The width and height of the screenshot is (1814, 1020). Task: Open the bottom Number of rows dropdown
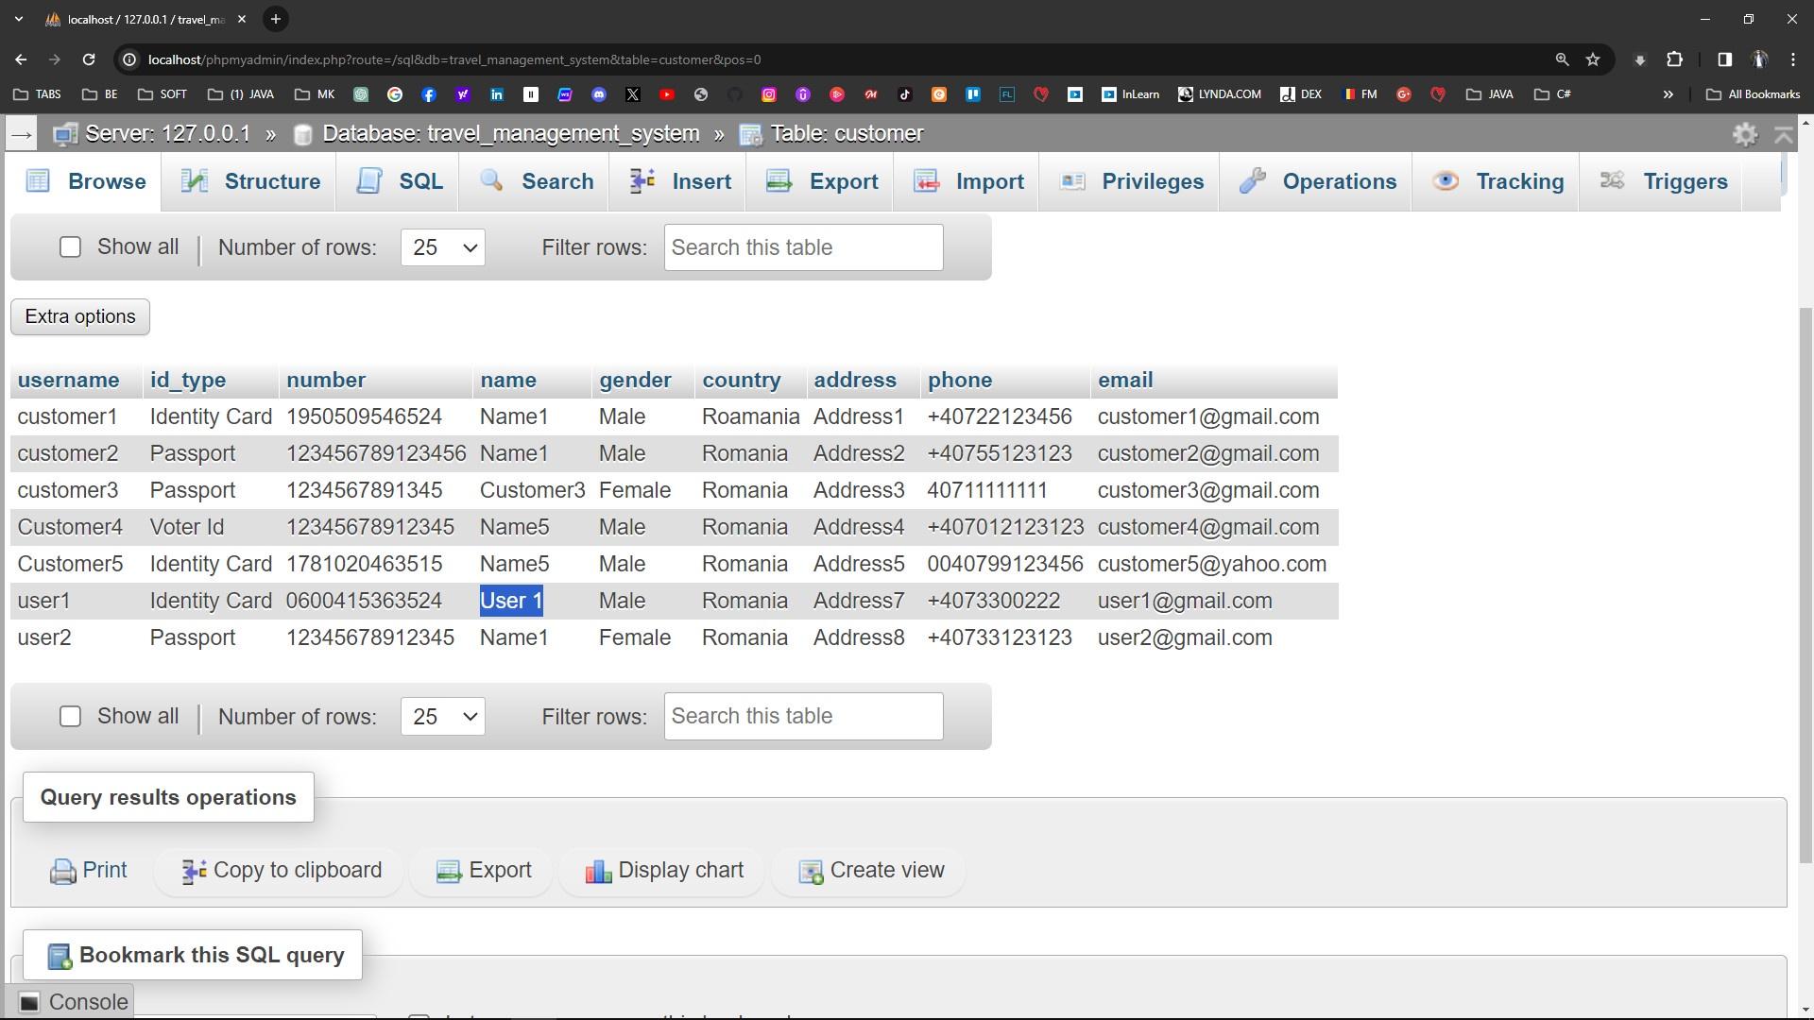[442, 717]
